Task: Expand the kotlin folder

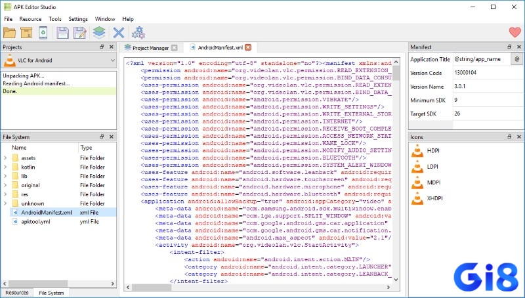Action: point(5,167)
